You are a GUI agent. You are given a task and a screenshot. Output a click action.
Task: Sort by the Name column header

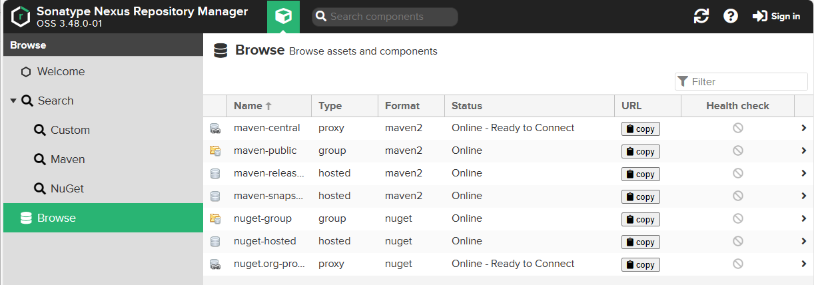pyautogui.click(x=269, y=106)
